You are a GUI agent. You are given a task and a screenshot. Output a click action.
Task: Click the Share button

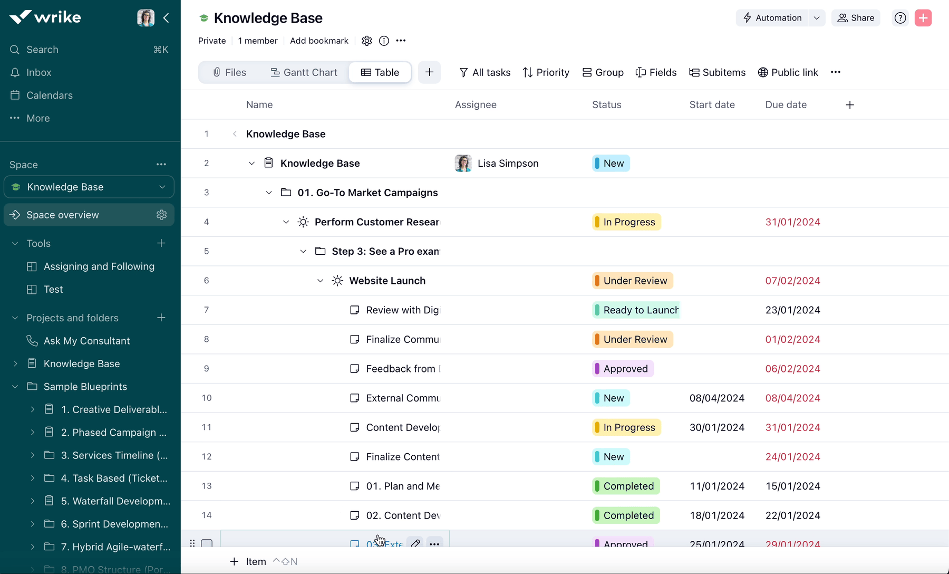click(856, 18)
